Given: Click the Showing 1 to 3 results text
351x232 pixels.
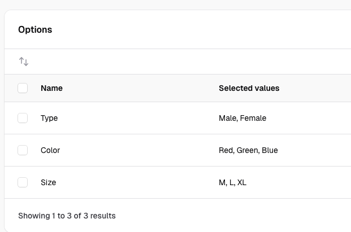Looking at the screenshot, I should (x=67, y=216).
